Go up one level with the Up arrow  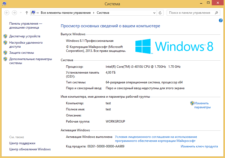(27, 13)
